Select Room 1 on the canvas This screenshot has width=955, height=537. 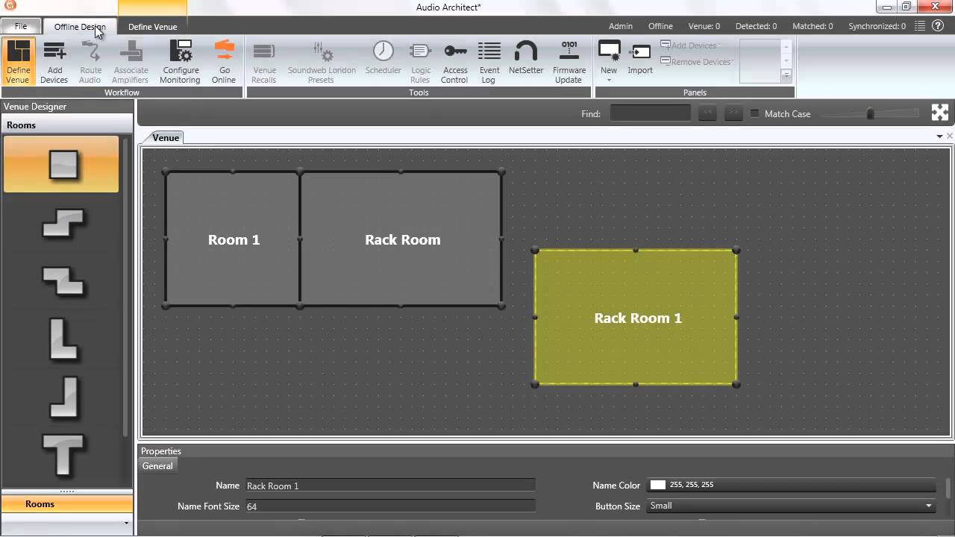(233, 239)
